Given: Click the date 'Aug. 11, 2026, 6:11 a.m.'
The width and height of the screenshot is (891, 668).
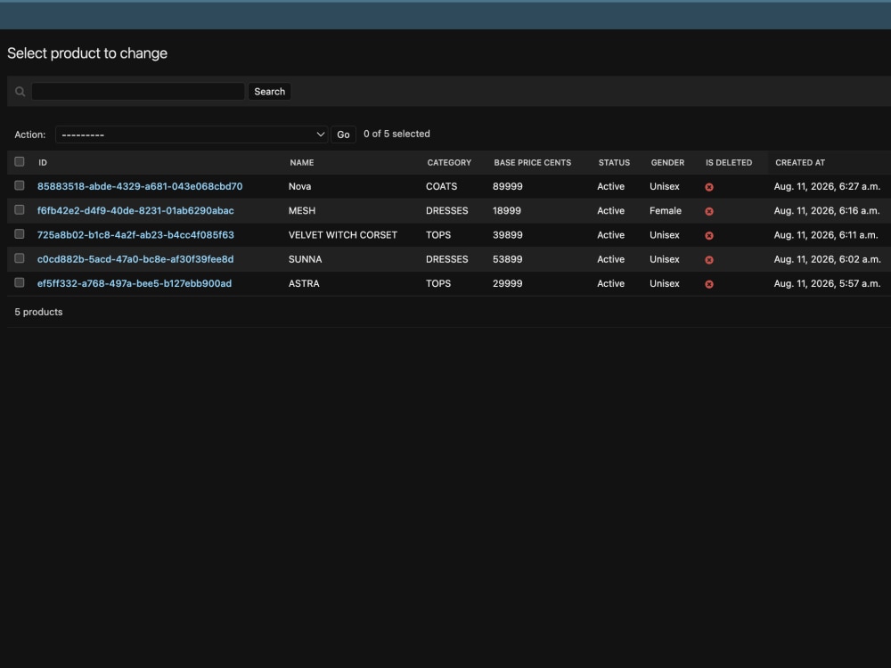Looking at the screenshot, I should (826, 235).
